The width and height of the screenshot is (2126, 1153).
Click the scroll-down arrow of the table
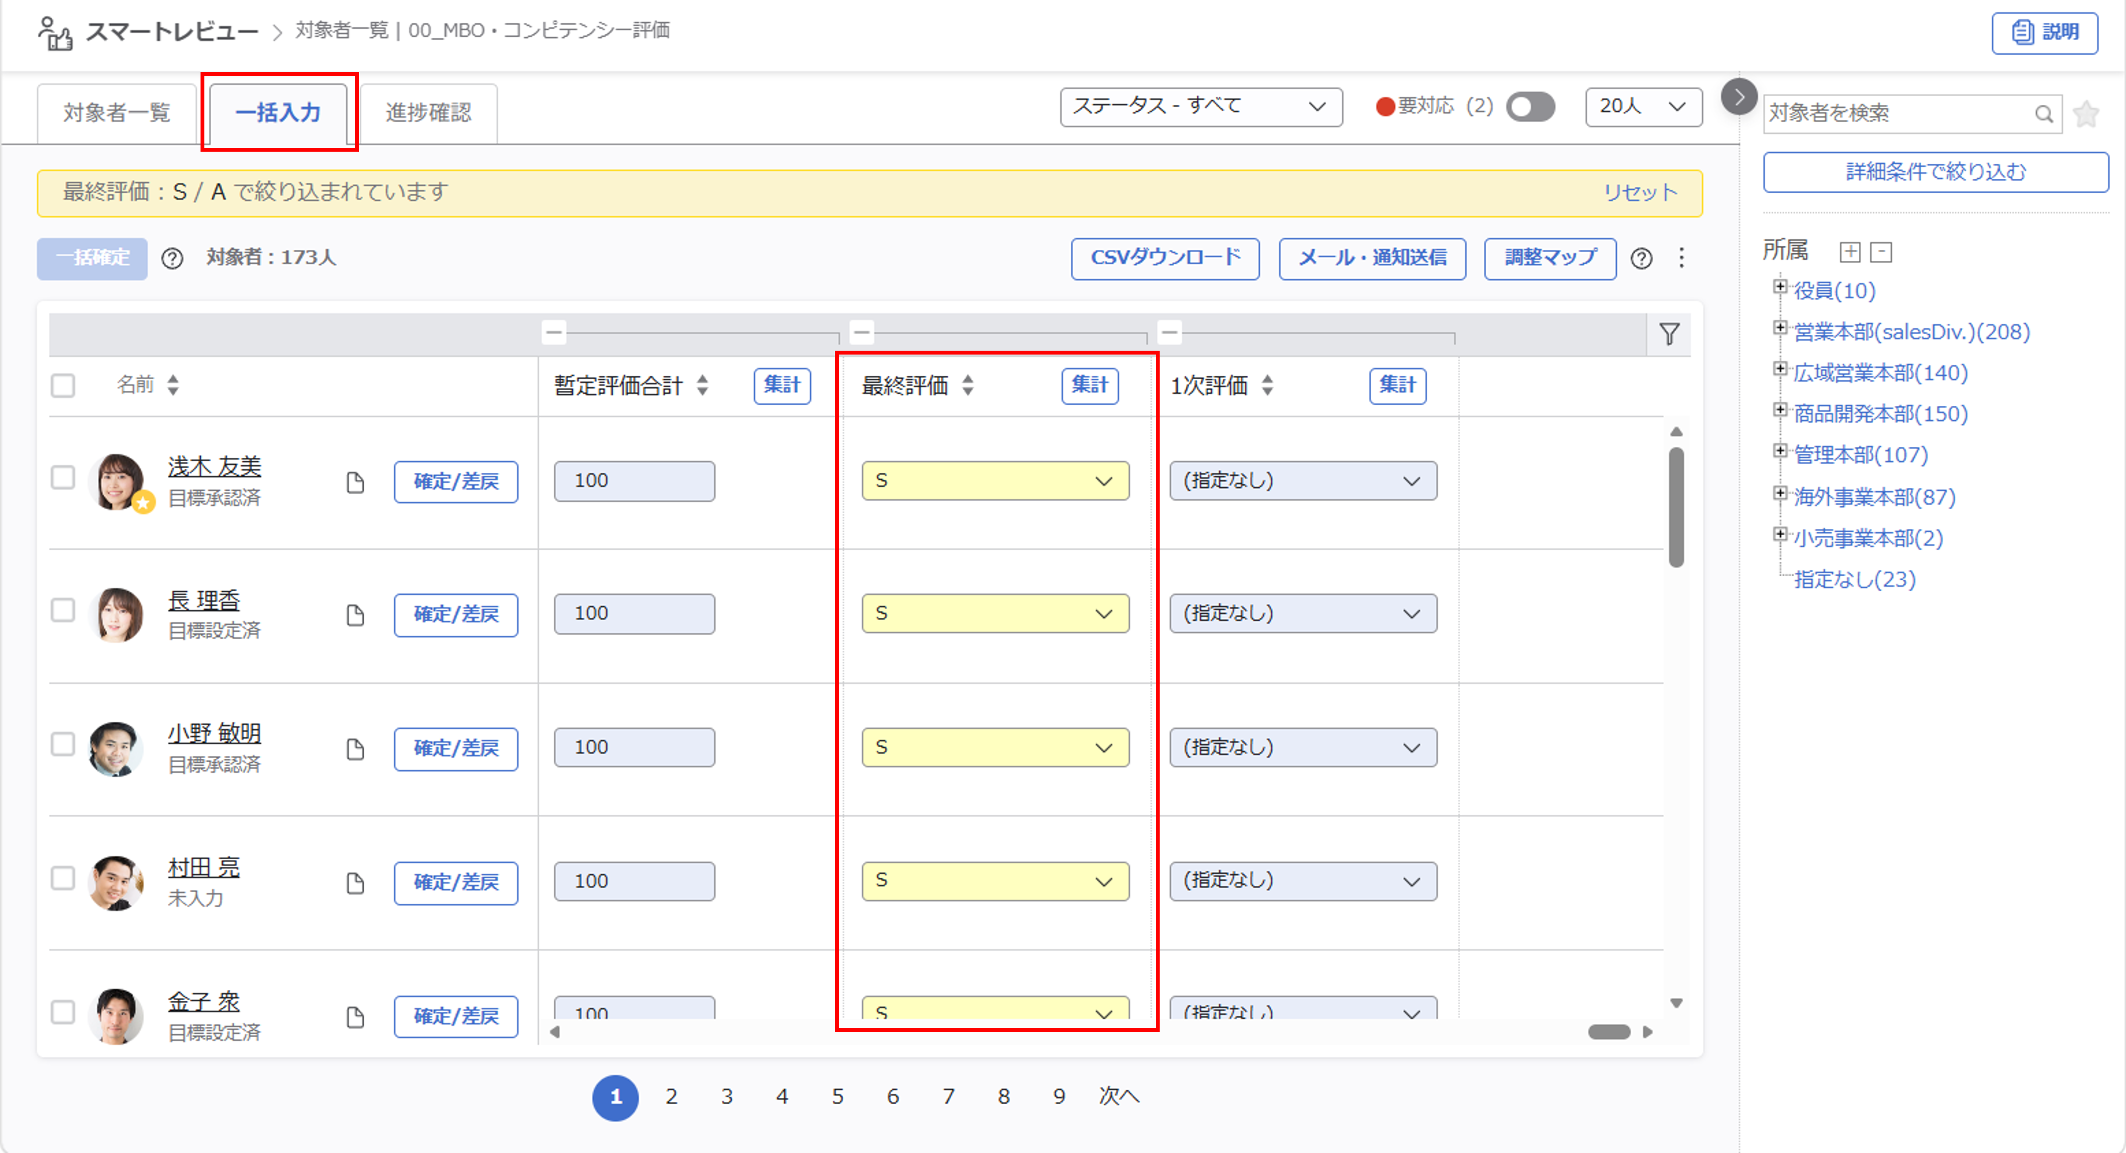pos(1675,1004)
